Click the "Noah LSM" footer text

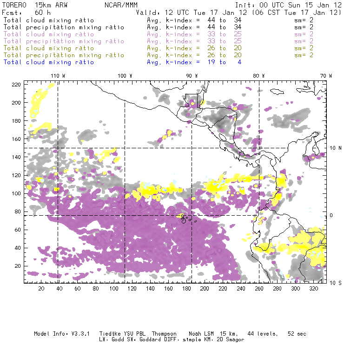(201, 334)
